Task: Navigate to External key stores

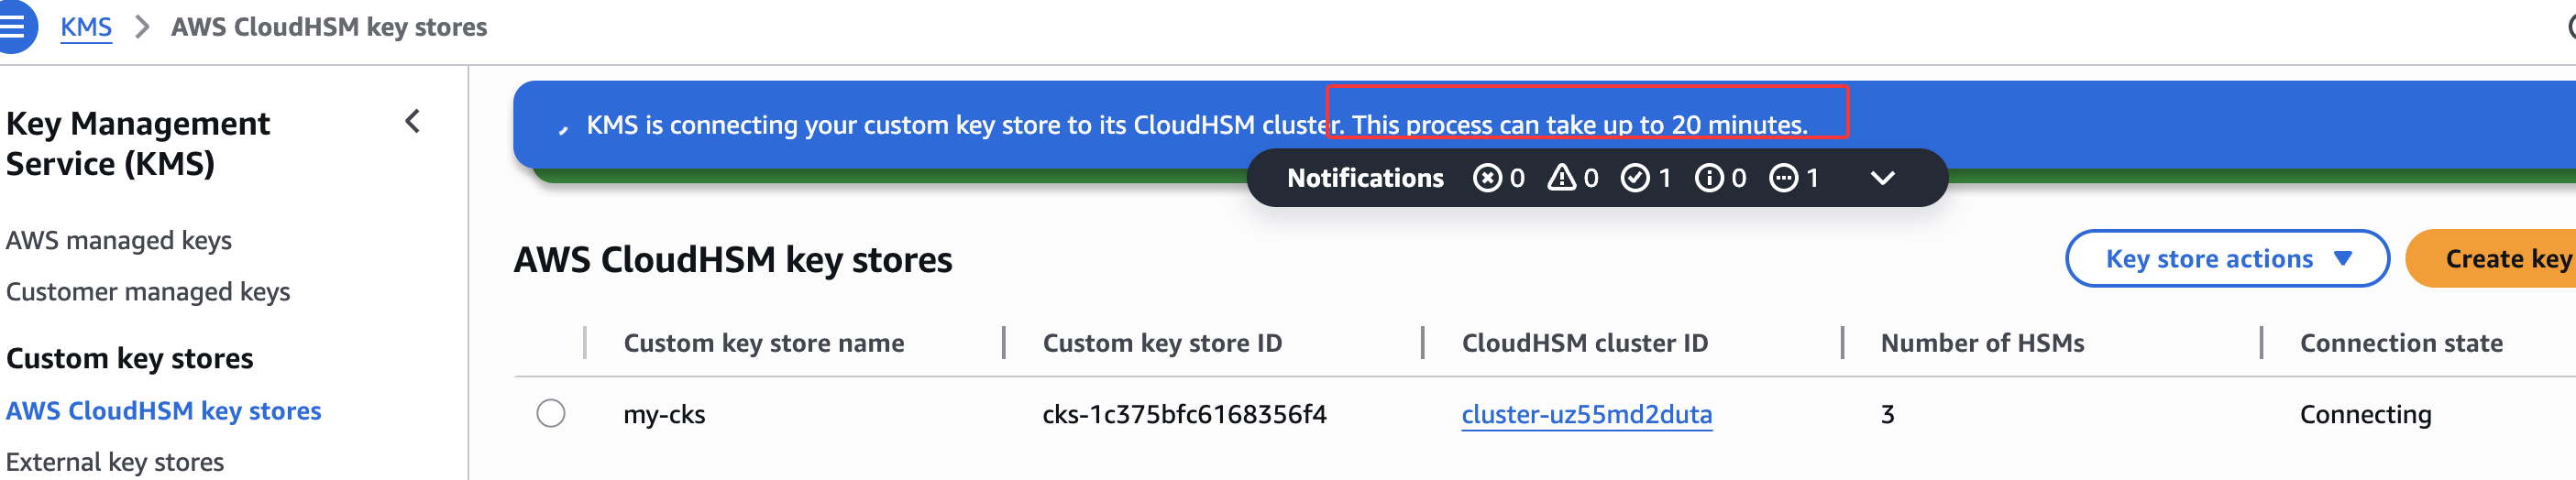Action: coord(115,462)
